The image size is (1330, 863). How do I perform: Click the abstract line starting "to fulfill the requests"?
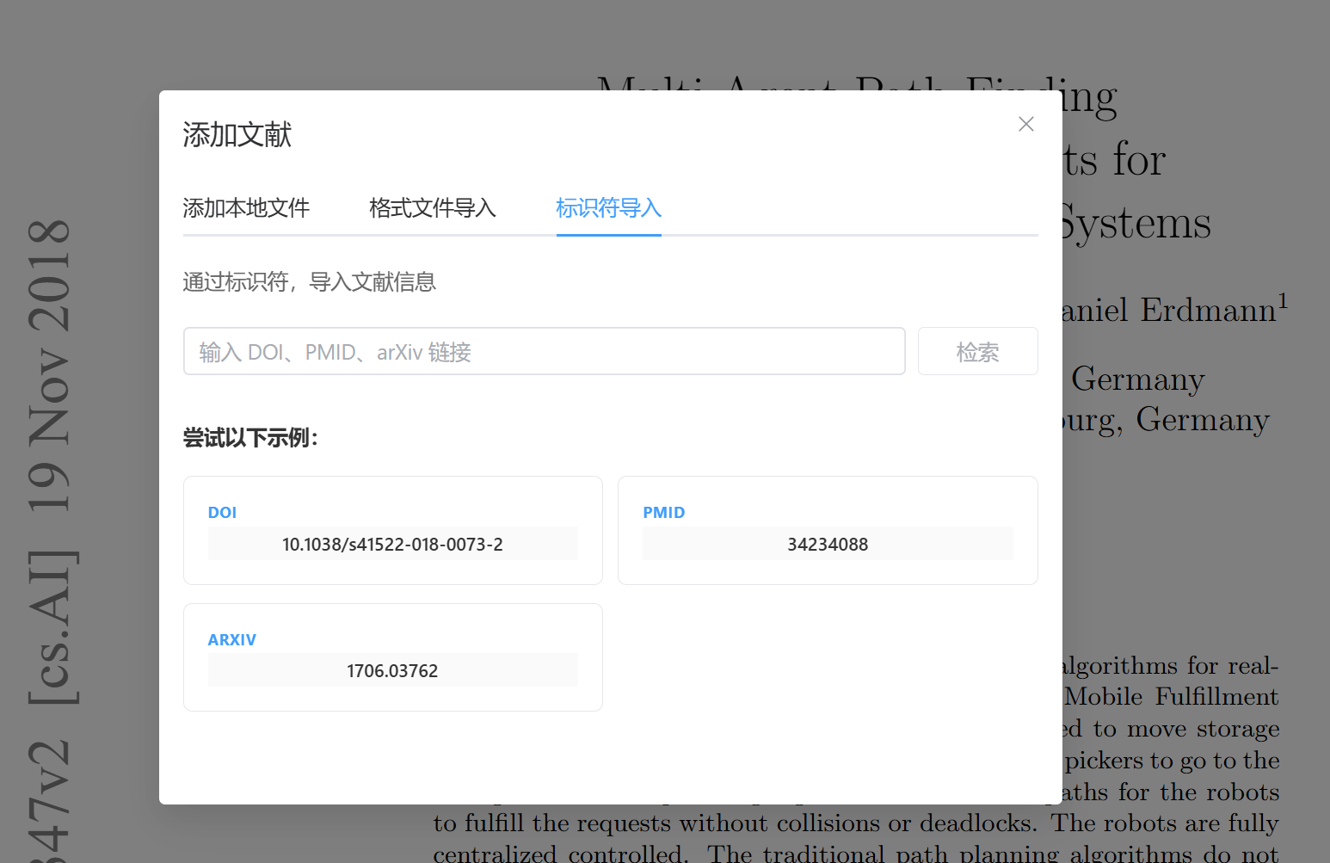click(x=855, y=823)
